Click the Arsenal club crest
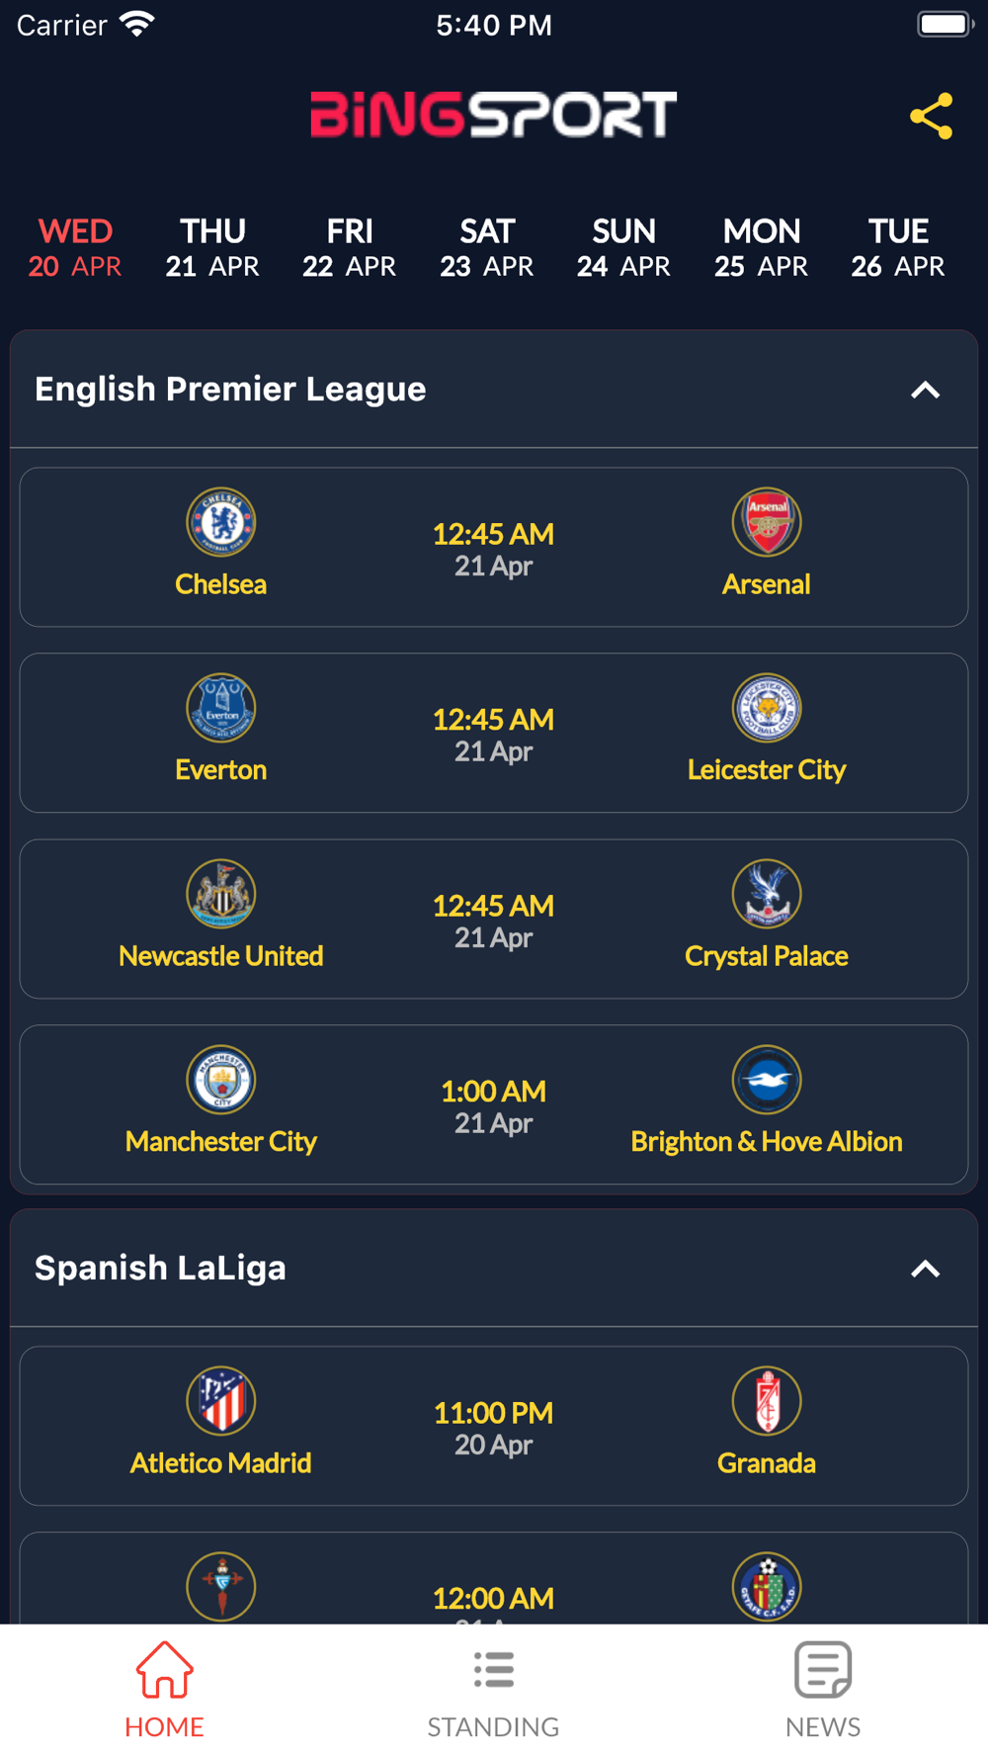 767,522
